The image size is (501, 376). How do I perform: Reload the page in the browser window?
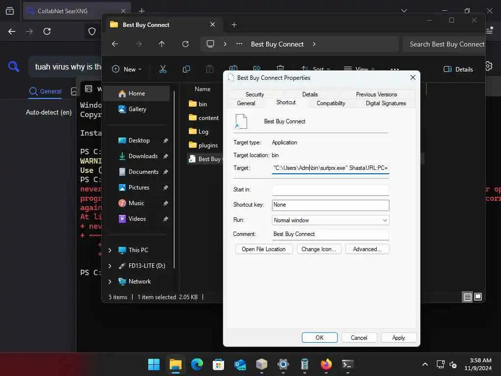click(47, 31)
